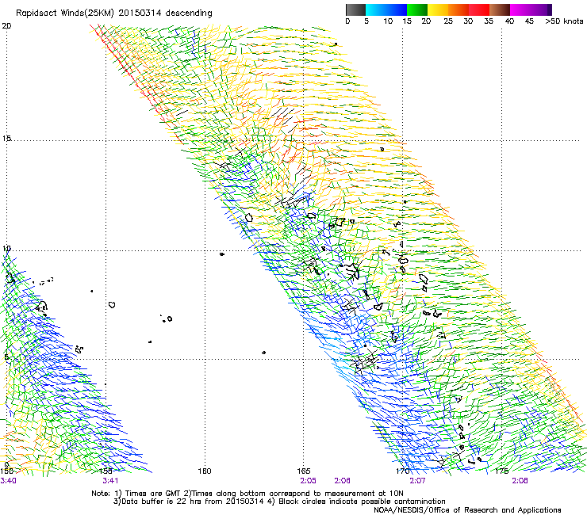The image size is (587, 515).
Task: Click the latitude label '20' on the left axis
Action: click(x=6, y=26)
